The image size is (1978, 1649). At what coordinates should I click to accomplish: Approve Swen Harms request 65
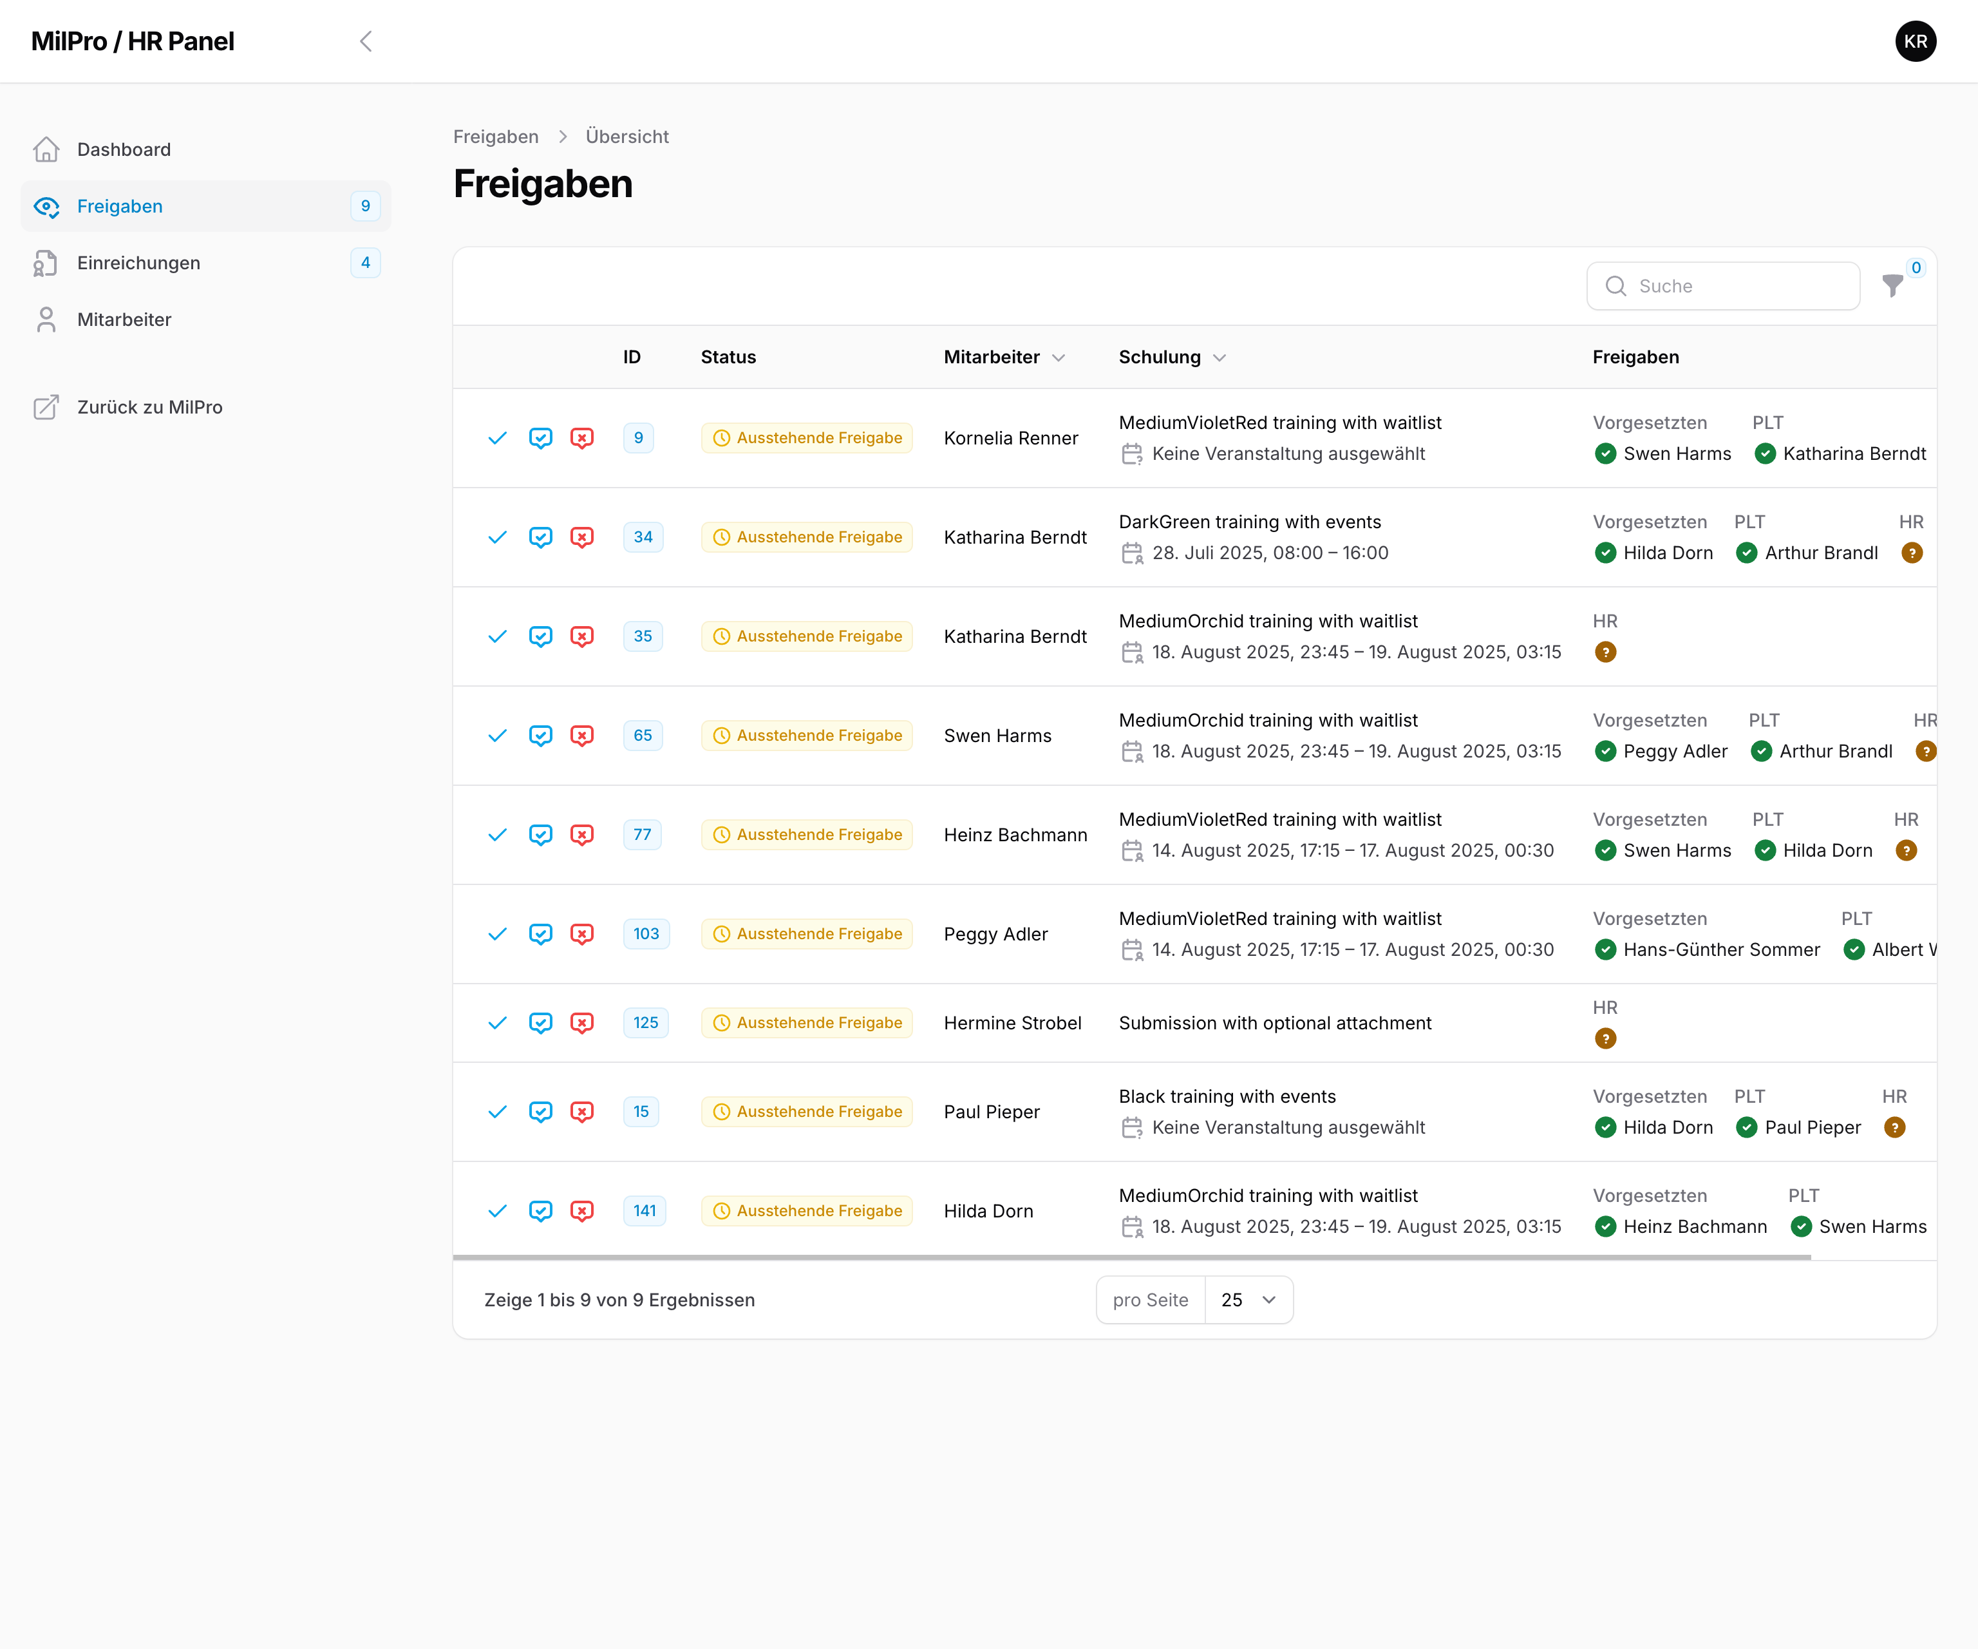point(497,736)
